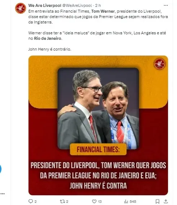Click the We Are Liverpool display name
The width and height of the screenshot is (177, 205).
pos(45,5)
